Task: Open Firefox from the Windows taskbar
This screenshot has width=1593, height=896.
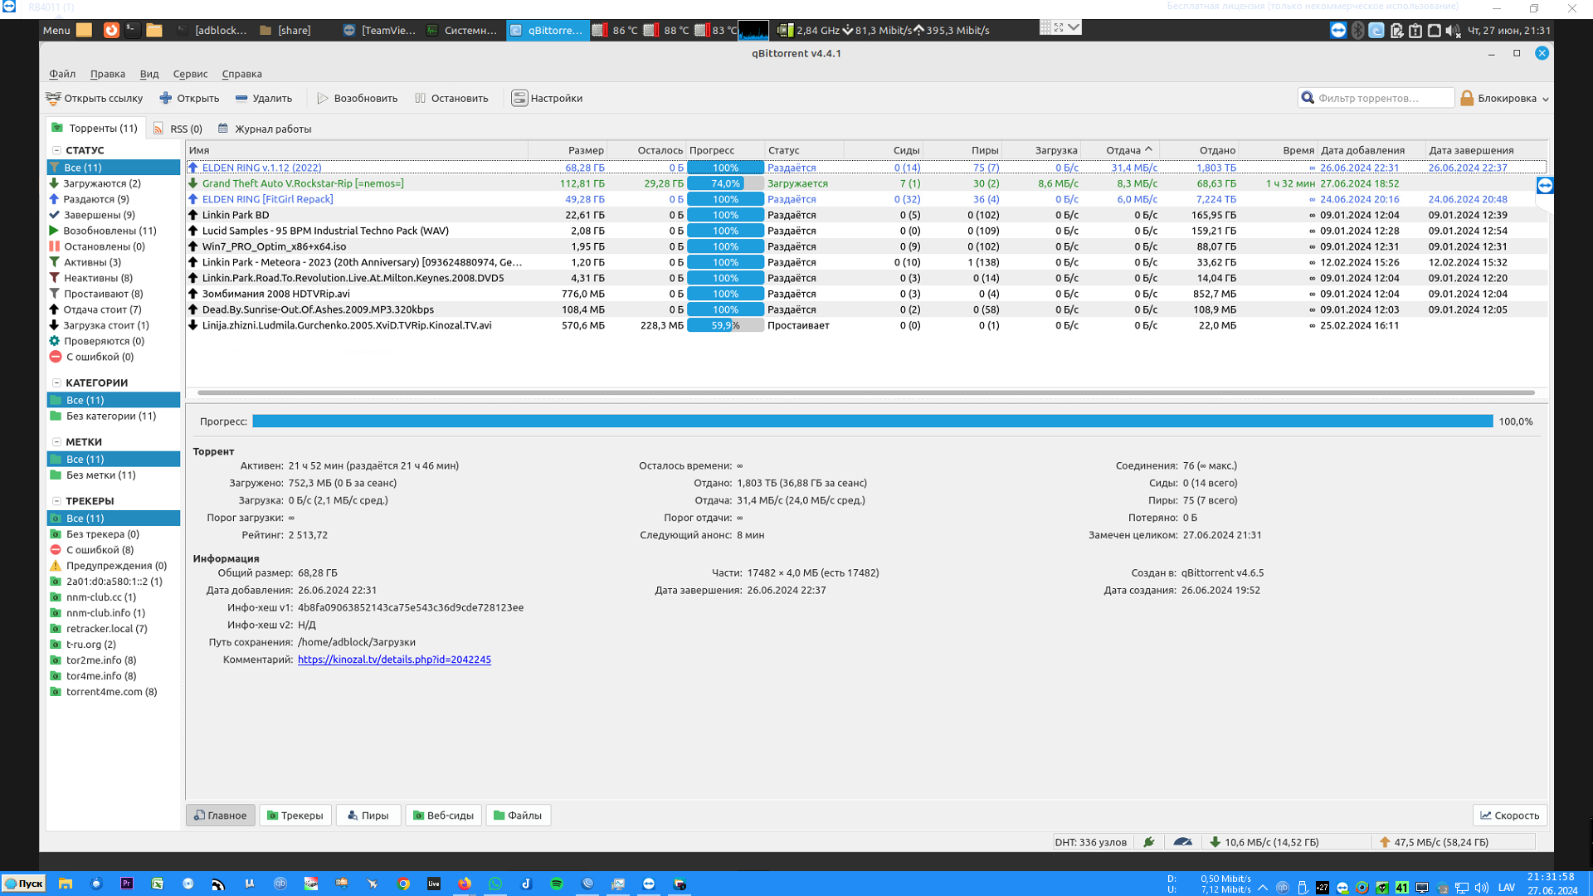Action: pos(465,884)
